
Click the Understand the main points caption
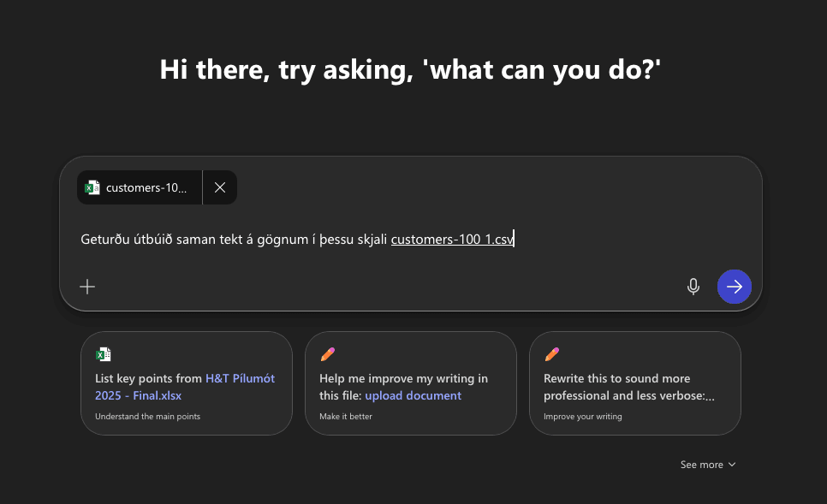point(146,416)
